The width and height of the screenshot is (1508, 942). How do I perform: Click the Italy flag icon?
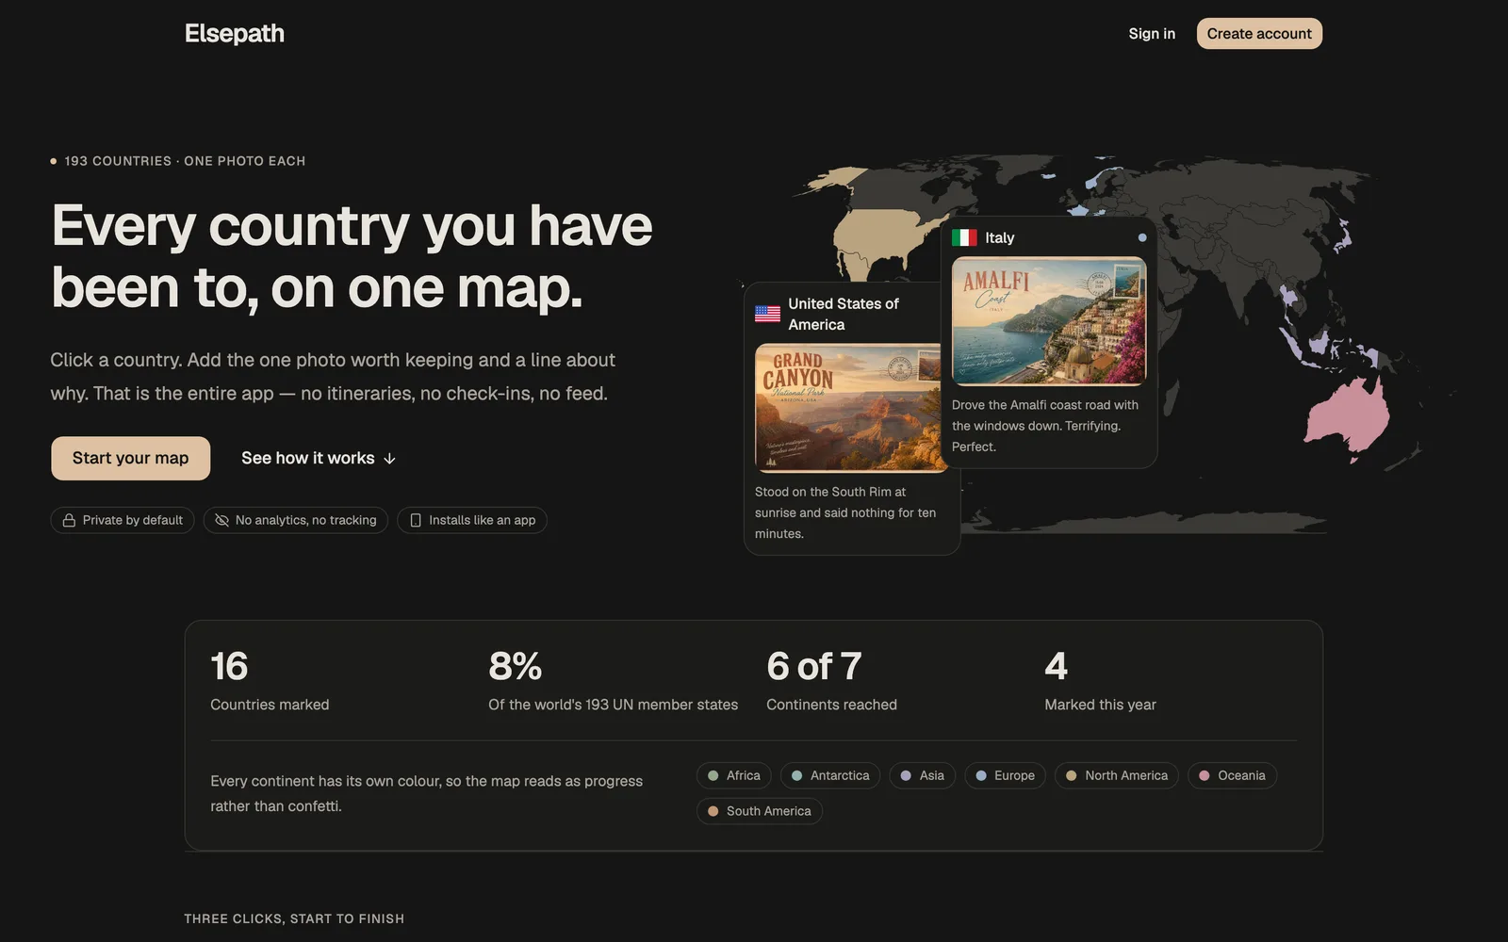964,237
